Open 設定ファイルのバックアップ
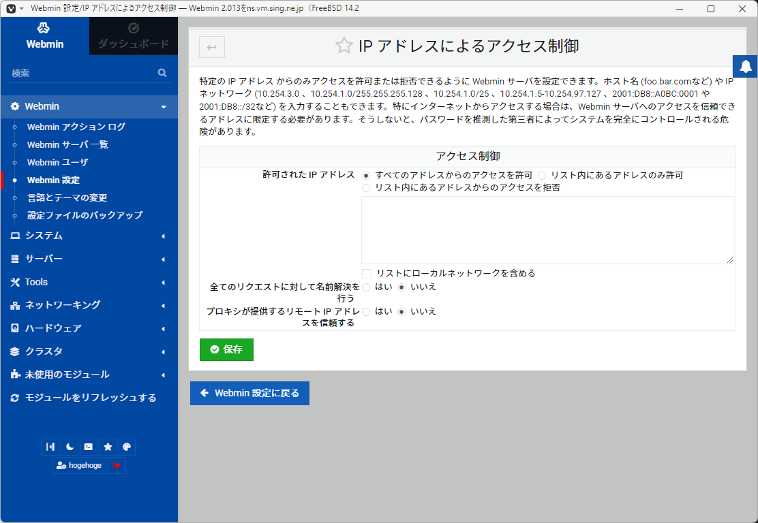 85,215
